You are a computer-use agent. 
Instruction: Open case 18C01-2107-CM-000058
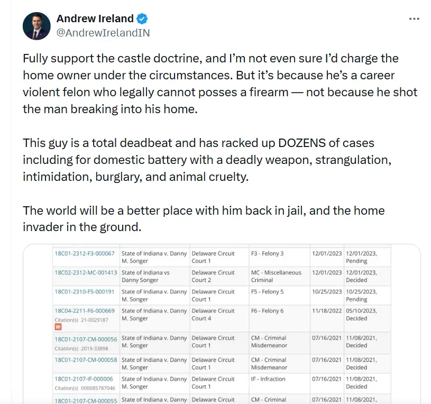(x=85, y=360)
